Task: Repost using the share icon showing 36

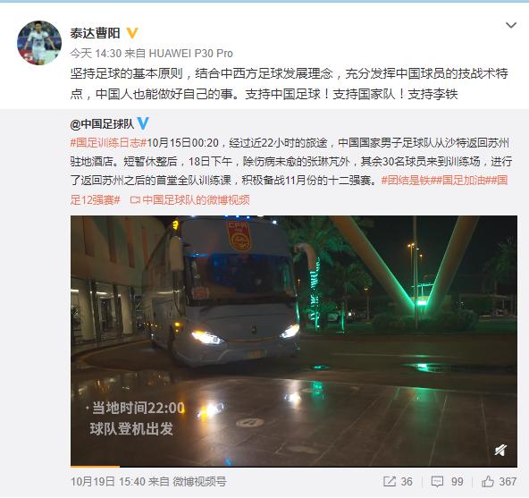Action: [398, 481]
